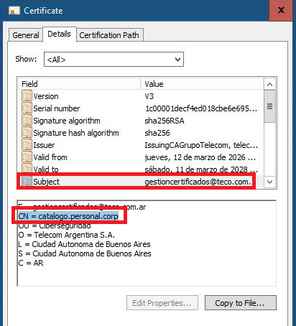296x326 pixels.
Task: Click the Signature hash algorithm field icon
Action: (x=27, y=133)
